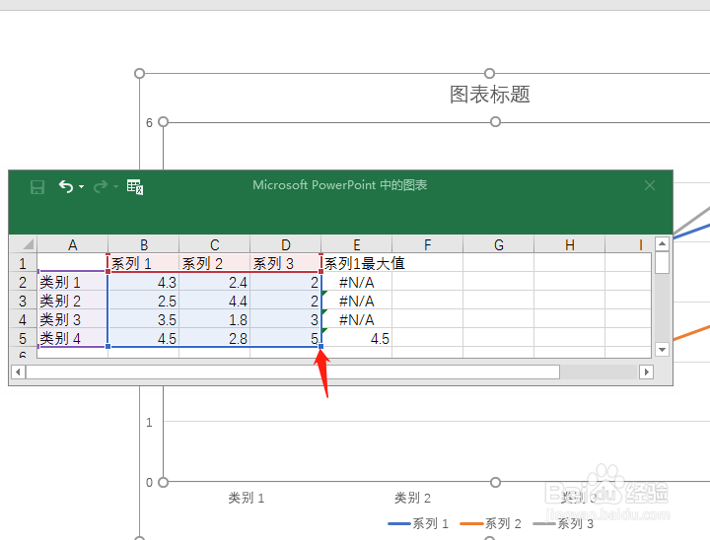710x540 pixels.
Task: Click 类别 1 axis label in chart
Action: (246, 498)
